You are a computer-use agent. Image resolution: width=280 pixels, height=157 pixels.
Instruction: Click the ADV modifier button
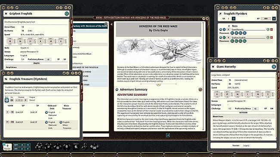16,145
